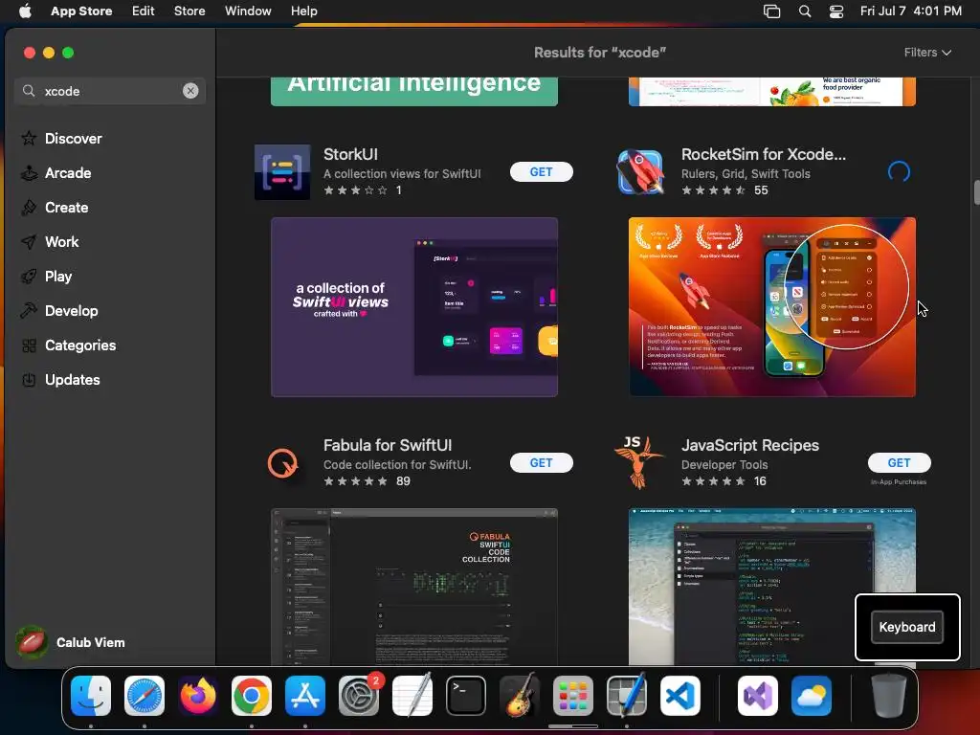Click the Fabula for SwiftUI title
Viewport: 980px width, 735px height.
pos(388,445)
